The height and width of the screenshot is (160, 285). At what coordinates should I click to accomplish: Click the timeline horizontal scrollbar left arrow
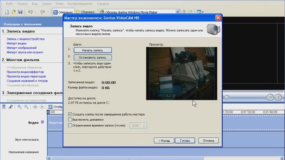49,158
